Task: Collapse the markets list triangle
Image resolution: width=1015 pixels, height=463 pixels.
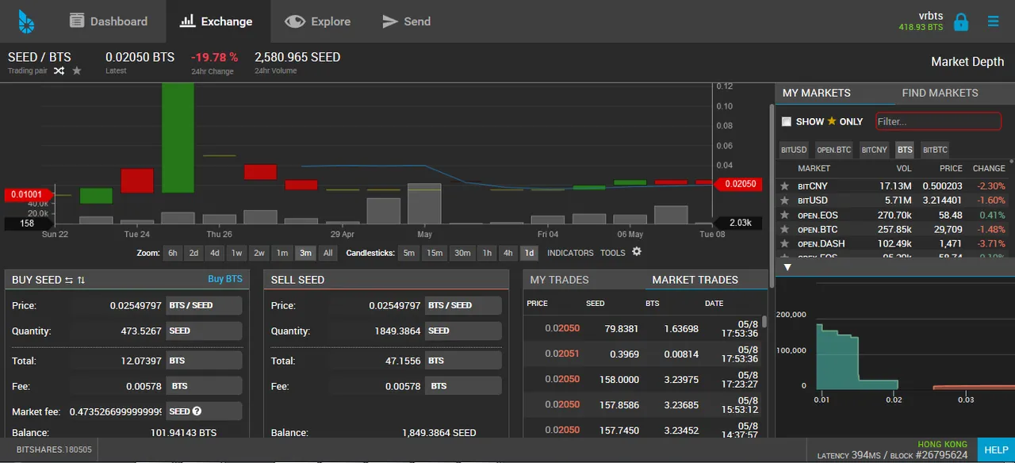Action: coord(787,267)
